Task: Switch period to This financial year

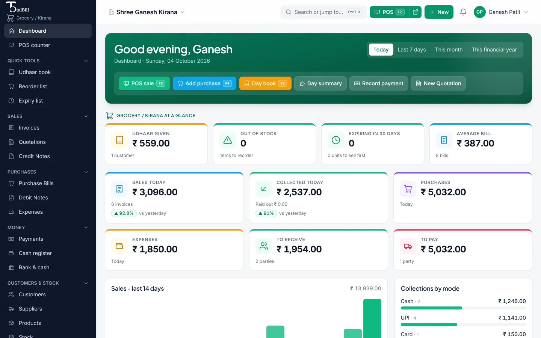Action: pyautogui.click(x=494, y=50)
